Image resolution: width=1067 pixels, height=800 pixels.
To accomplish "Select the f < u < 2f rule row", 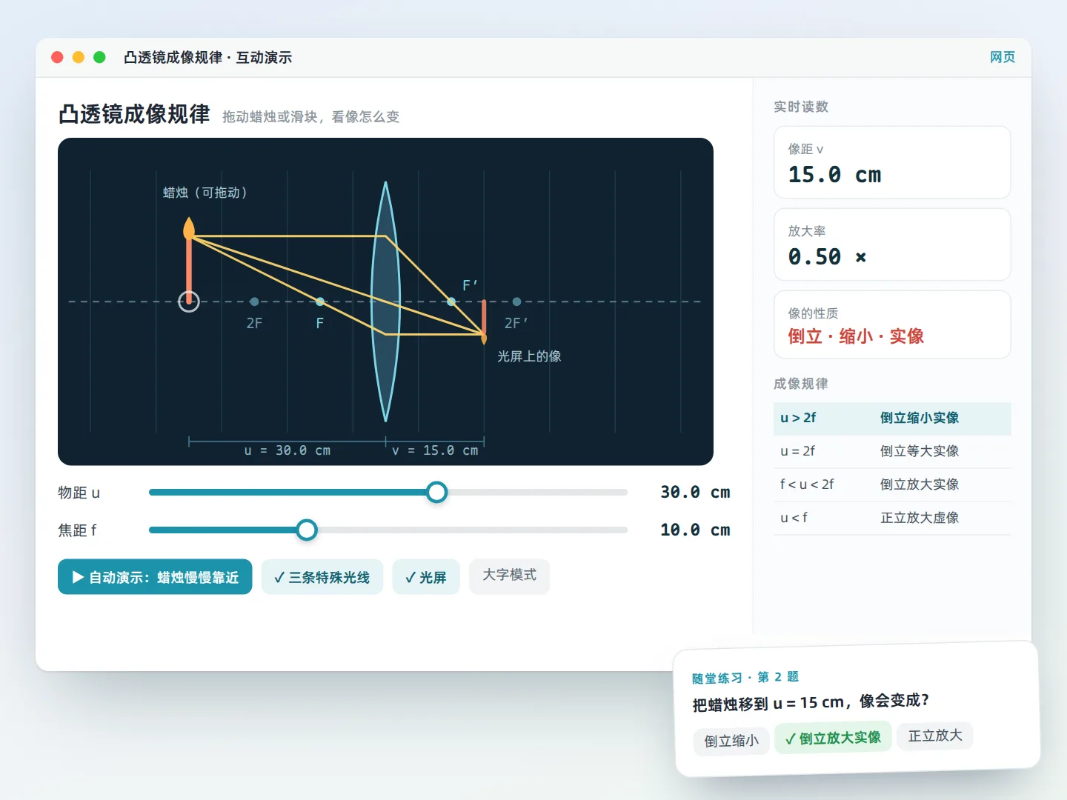I will [x=892, y=484].
